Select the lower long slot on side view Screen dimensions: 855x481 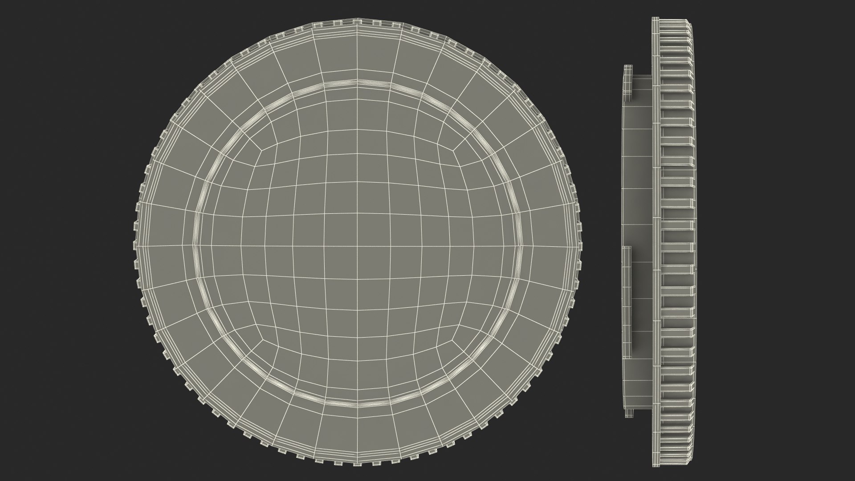pos(627,303)
